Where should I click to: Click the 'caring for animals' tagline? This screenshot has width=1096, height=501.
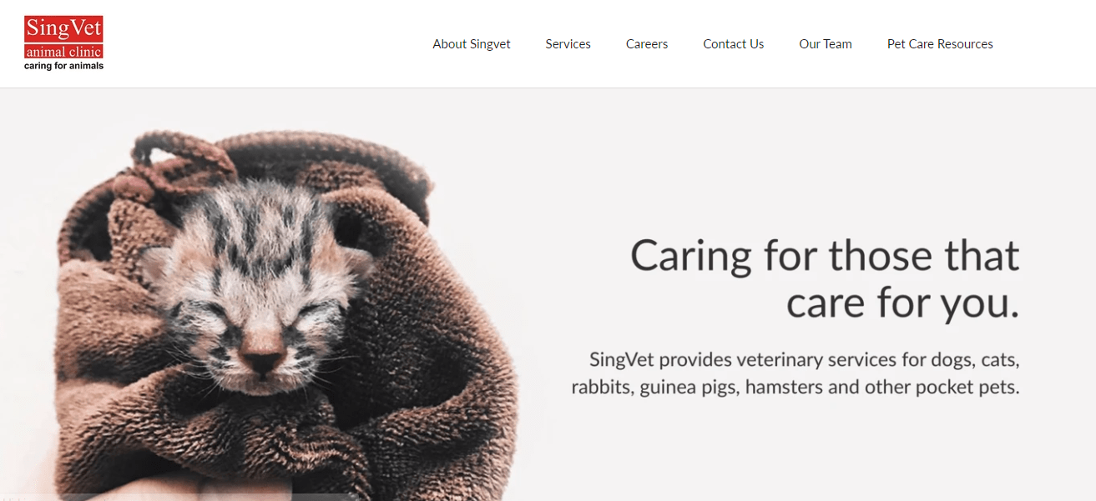[63, 65]
